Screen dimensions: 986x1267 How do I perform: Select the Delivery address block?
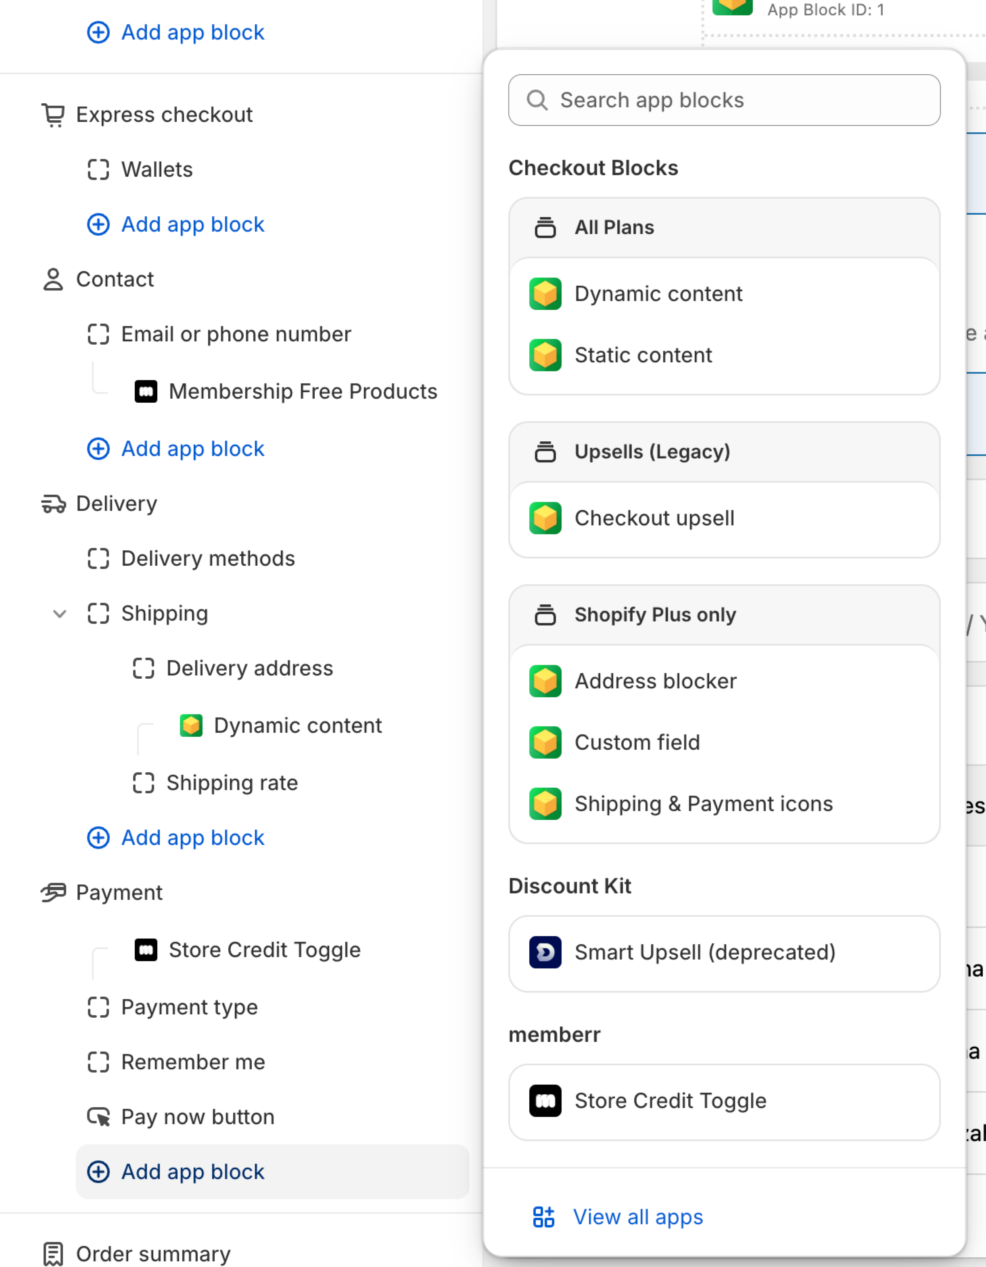(249, 668)
